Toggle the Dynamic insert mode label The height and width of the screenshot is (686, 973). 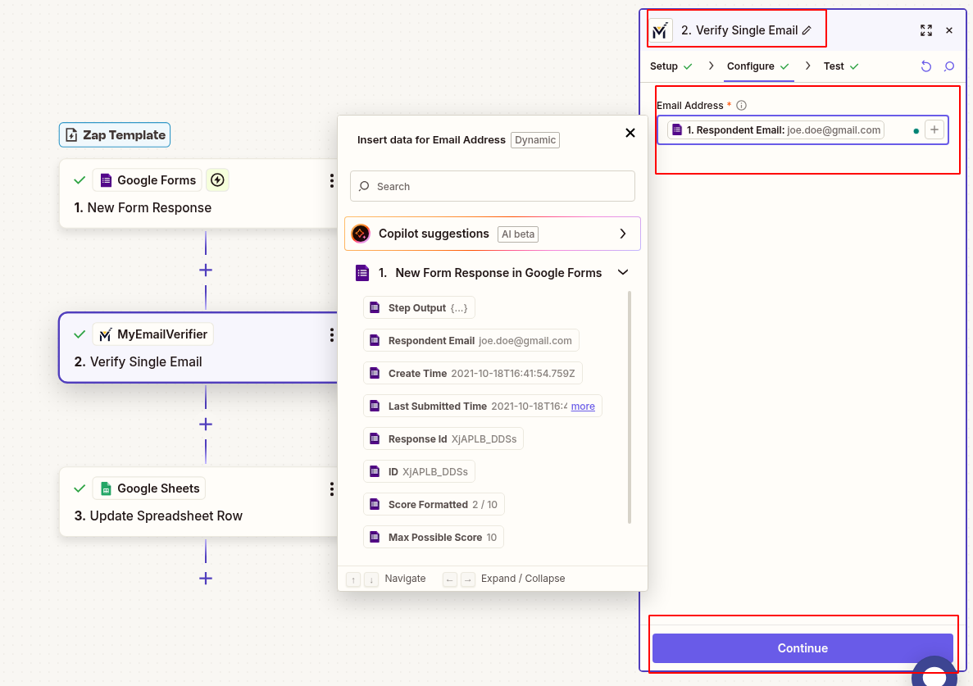pos(534,139)
